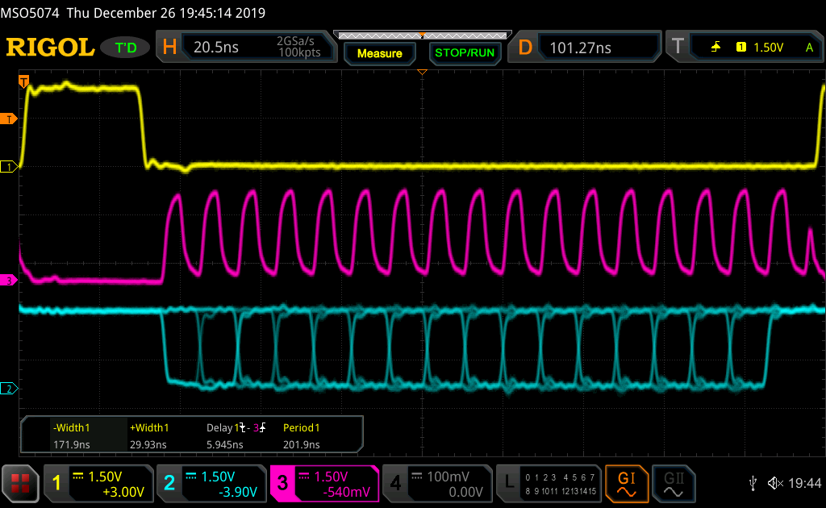This screenshot has width=826, height=508.
Task: Open function generator GI
Action: pyautogui.click(x=626, y=483)
